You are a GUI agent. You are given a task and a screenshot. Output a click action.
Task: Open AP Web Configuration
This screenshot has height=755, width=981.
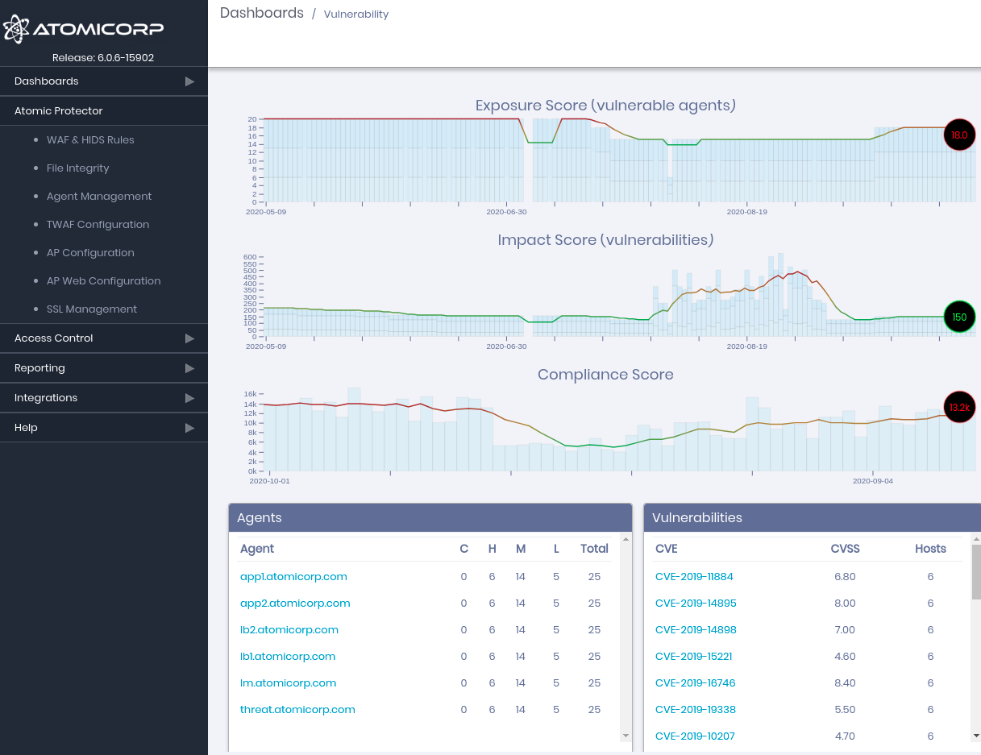pos(104,281)
